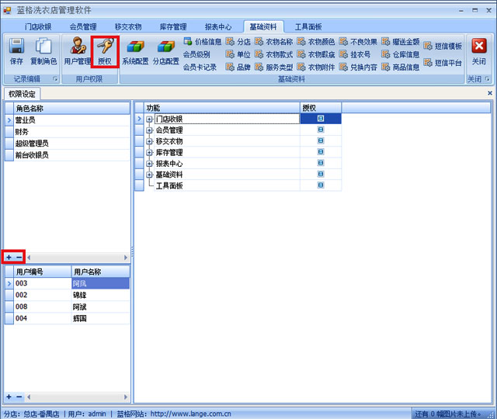Open 记录编辑 group dialog launcher
This screenshot has height=419, width=497.
55,79
